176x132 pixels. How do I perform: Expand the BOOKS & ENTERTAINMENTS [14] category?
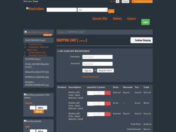click(38, 83)
